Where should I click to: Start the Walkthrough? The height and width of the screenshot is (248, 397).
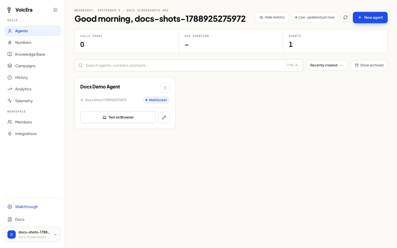click(32, 207)
